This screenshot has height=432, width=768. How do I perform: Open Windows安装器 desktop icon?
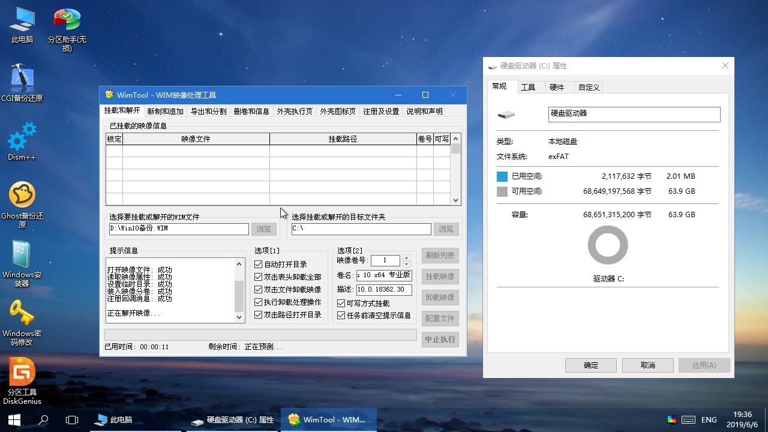pyautogui.click(x=22, y=263)
